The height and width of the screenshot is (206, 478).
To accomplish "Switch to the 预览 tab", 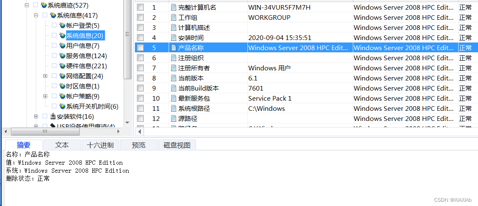I will pyautogui.click(x=139, y=145).
